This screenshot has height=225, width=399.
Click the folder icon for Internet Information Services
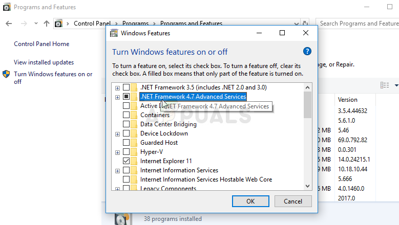[x=134, y=170]
